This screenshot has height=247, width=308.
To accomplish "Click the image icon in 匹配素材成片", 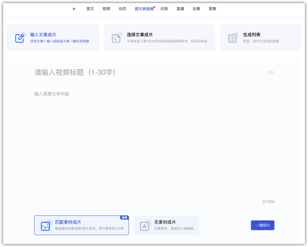I will (46, 226).
